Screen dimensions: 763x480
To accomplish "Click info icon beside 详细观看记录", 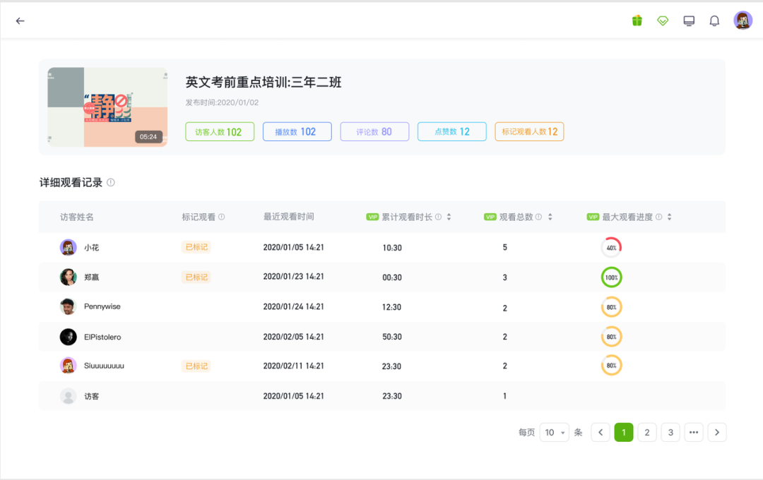I will 111,183.
